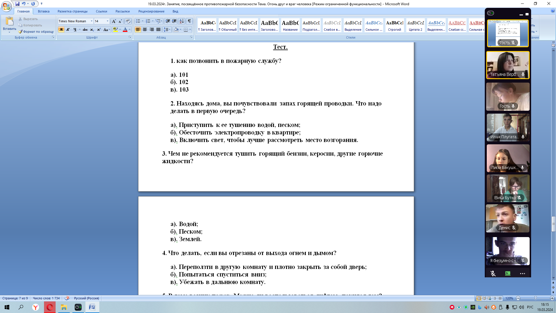This screenshot has width=556, height=313.
Task: Click the call panel microphone mute icon
Action: click(x=493, y=274)
